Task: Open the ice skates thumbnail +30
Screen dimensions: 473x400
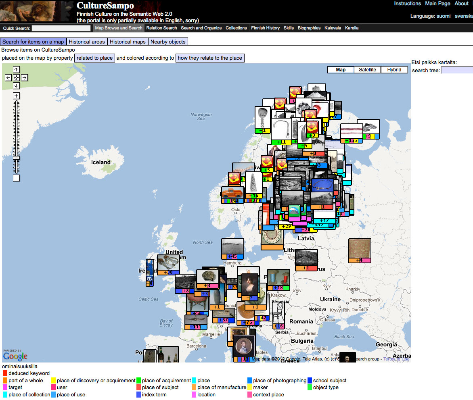Action: point(168,265)
